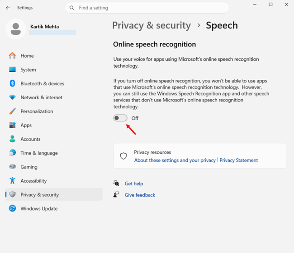Click the Give feedback link
The image size is (294, 253).
140,195
